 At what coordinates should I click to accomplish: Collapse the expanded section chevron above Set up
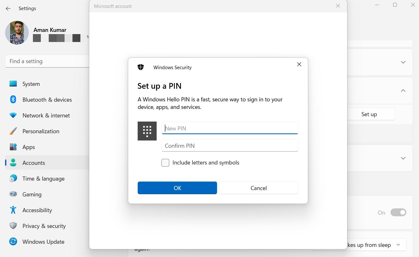click(403, 91)
